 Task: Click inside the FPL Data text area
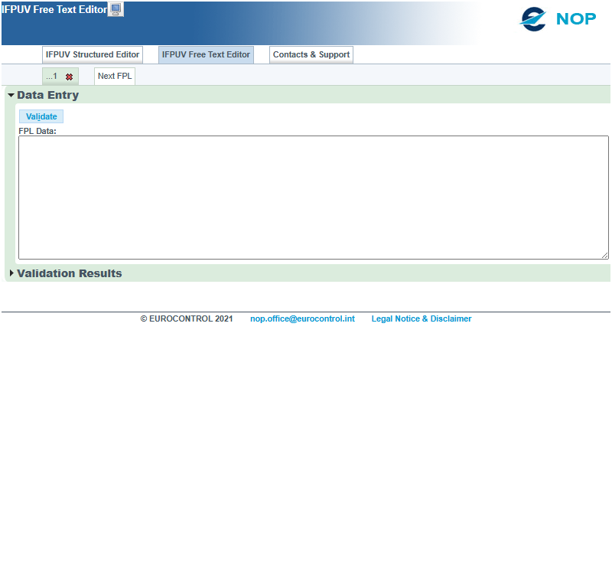pos(314,198)
